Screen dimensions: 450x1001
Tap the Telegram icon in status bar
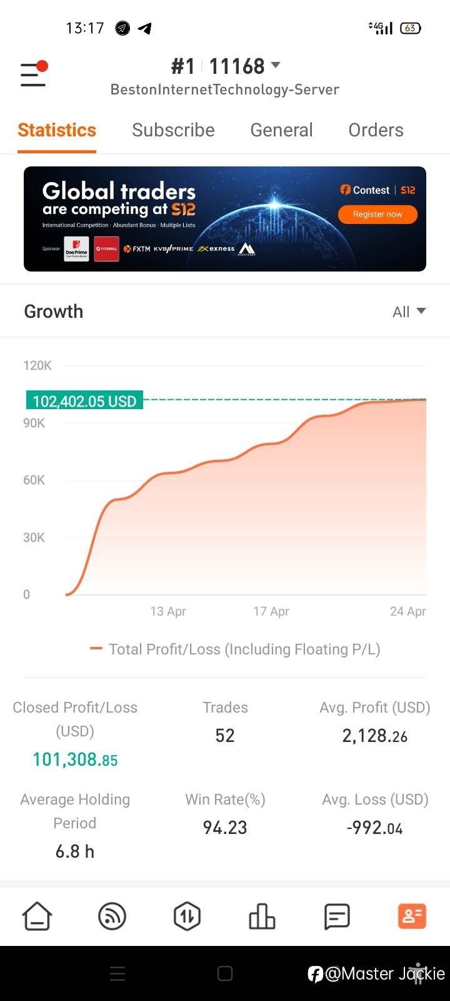tap(145, 28)
